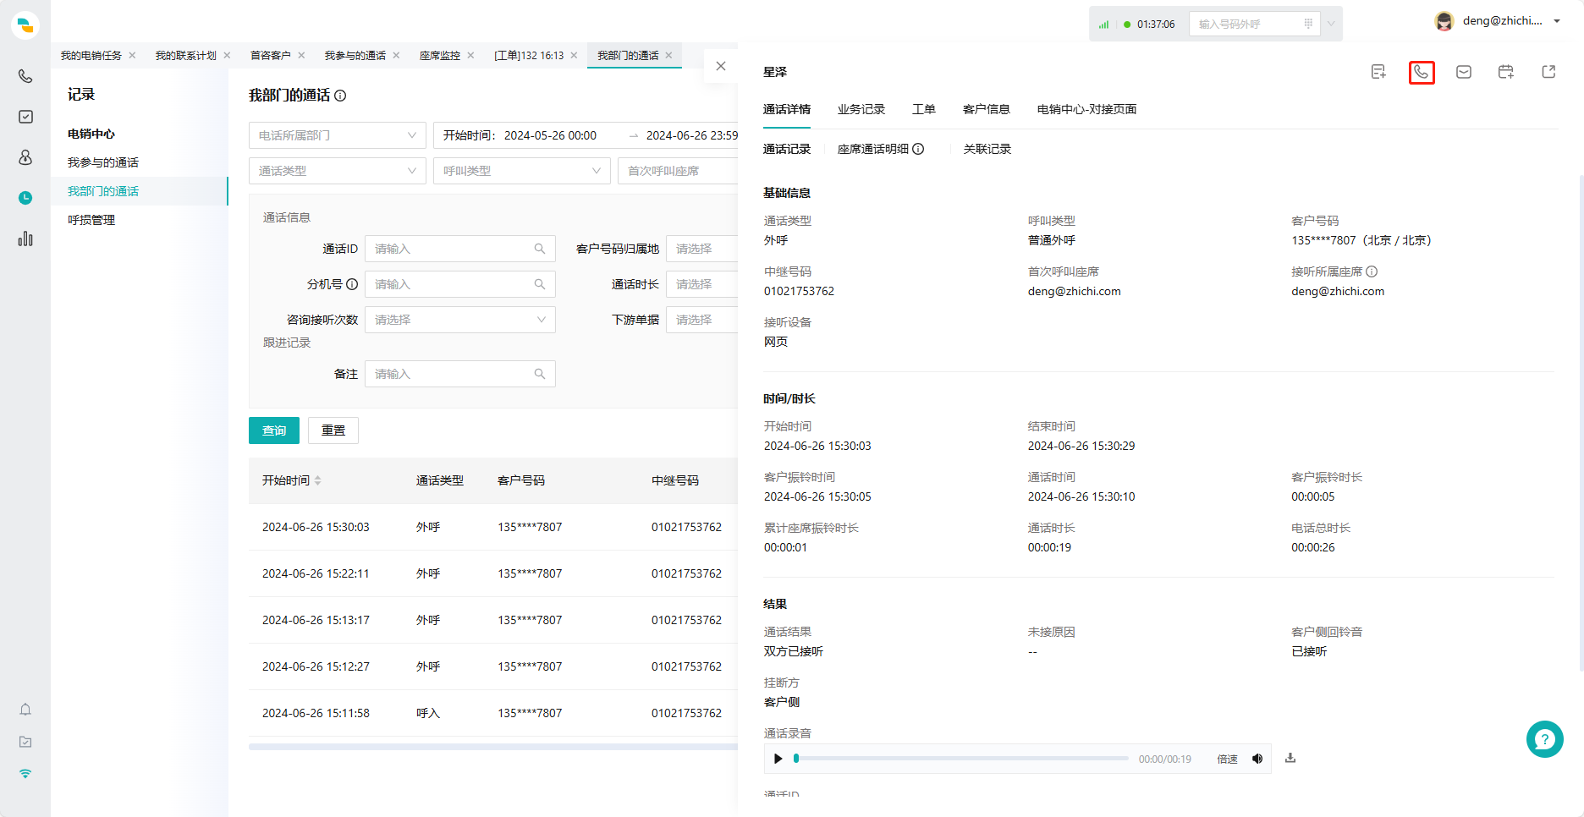
Task: Click the signal strength status icon
Action: pos(1103,25)
